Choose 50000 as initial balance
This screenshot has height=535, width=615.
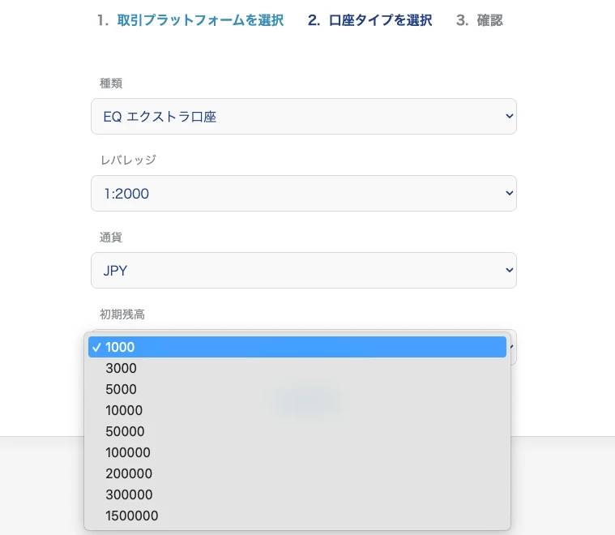tap(297, 431)
